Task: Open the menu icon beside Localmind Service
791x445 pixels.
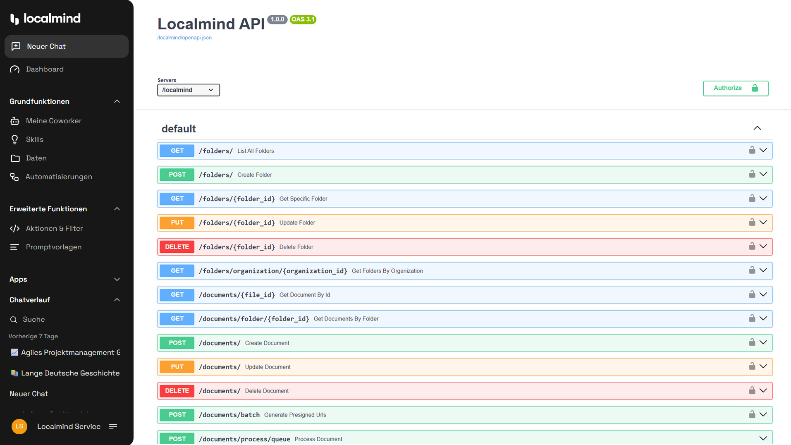Action: pyautogui.click(x=113, y=426)
